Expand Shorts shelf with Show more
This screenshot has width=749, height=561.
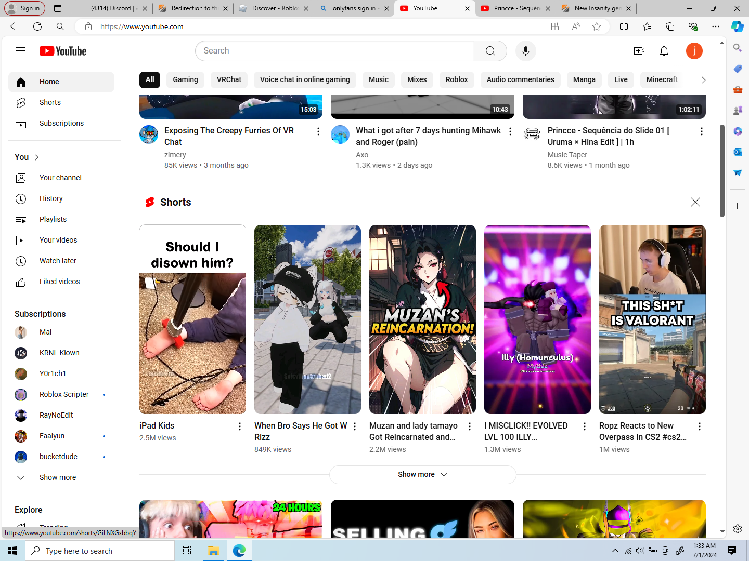pyautogui.click(x=422, y=475)
